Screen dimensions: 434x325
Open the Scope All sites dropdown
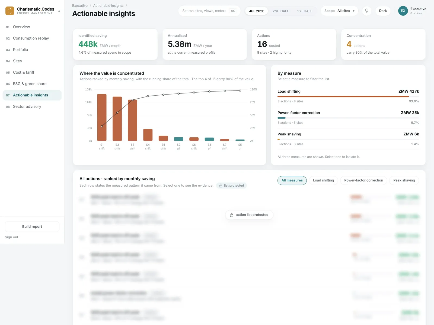point(339,11)
